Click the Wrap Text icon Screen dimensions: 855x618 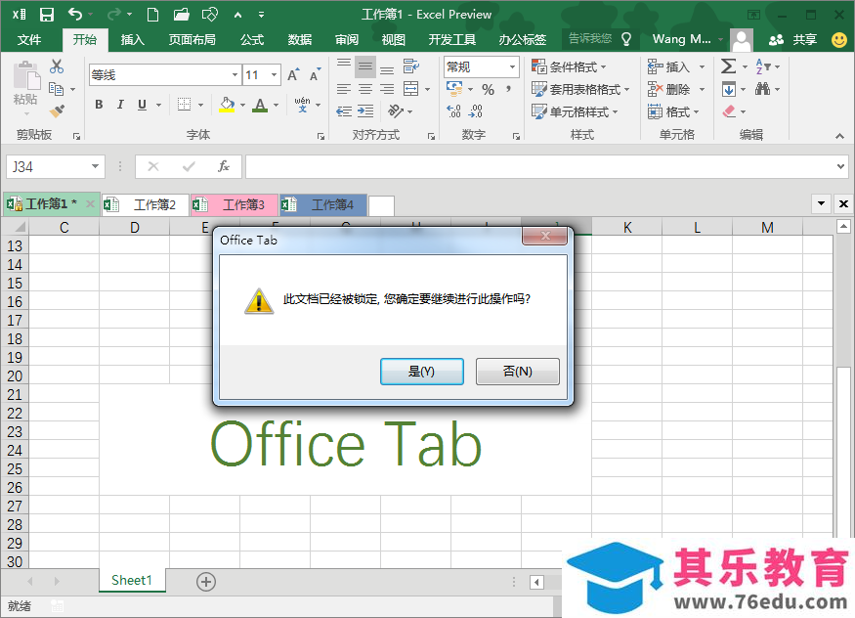[x=410, y=66]
